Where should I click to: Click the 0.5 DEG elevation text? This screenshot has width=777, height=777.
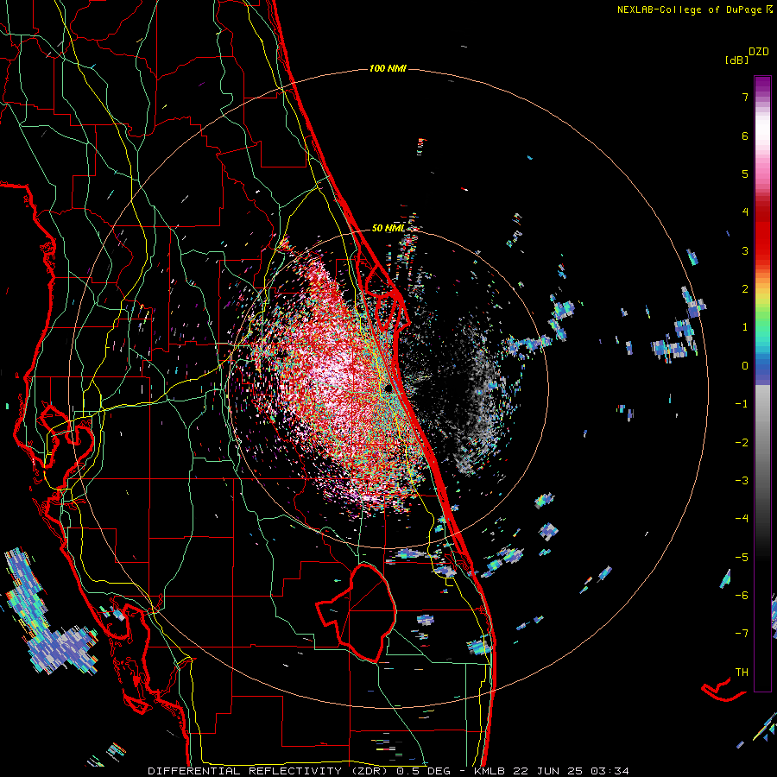click(424, 771)
